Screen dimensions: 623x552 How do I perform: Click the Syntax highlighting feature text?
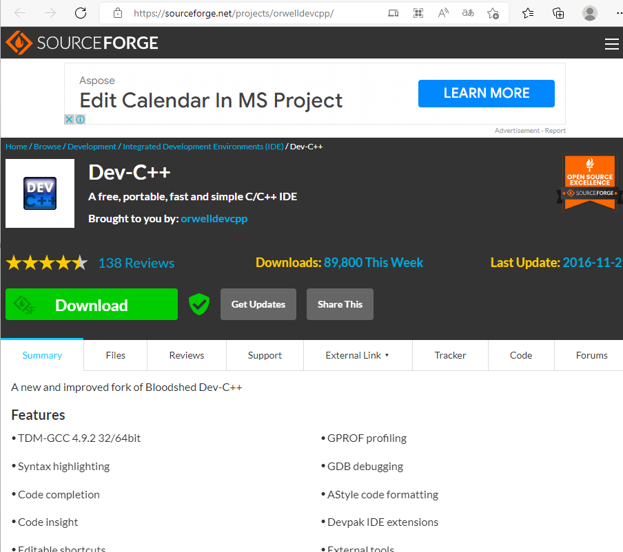click(x=63, y=466)
